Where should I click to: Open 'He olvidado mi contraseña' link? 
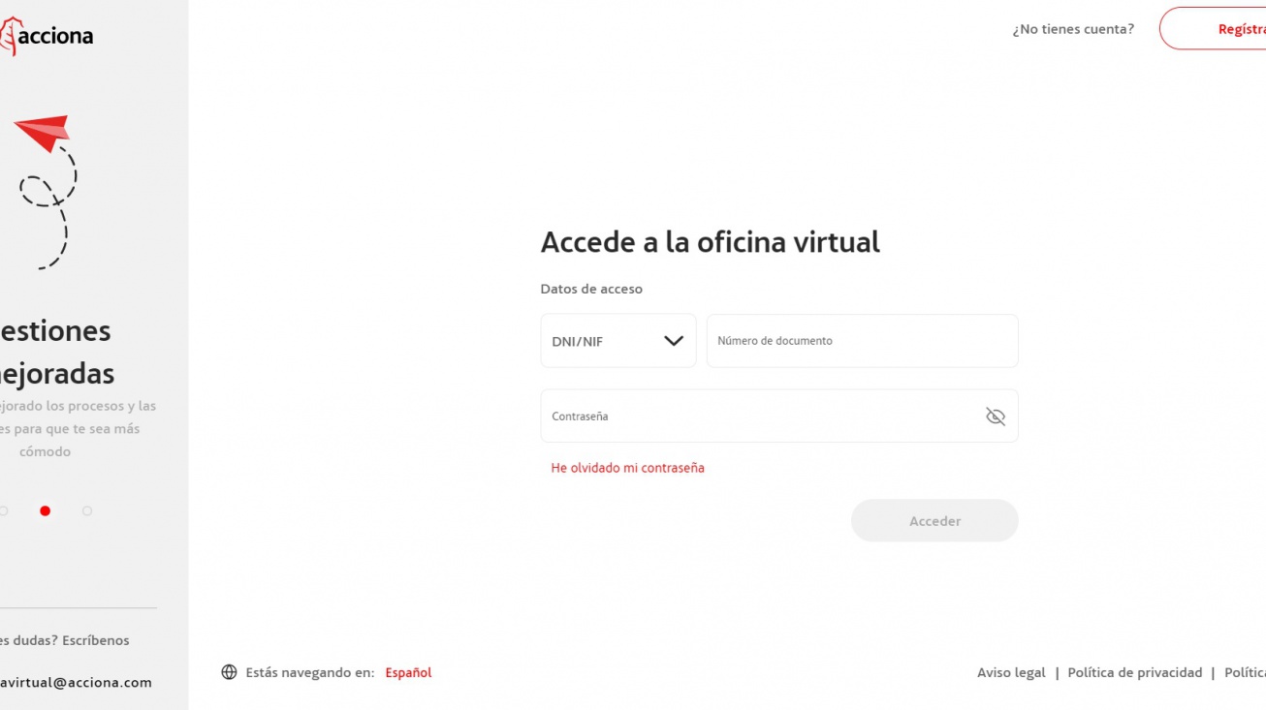point(627,468)
